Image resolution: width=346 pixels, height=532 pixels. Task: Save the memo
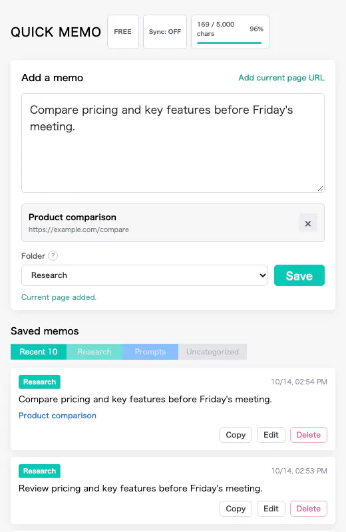(299, 275)
